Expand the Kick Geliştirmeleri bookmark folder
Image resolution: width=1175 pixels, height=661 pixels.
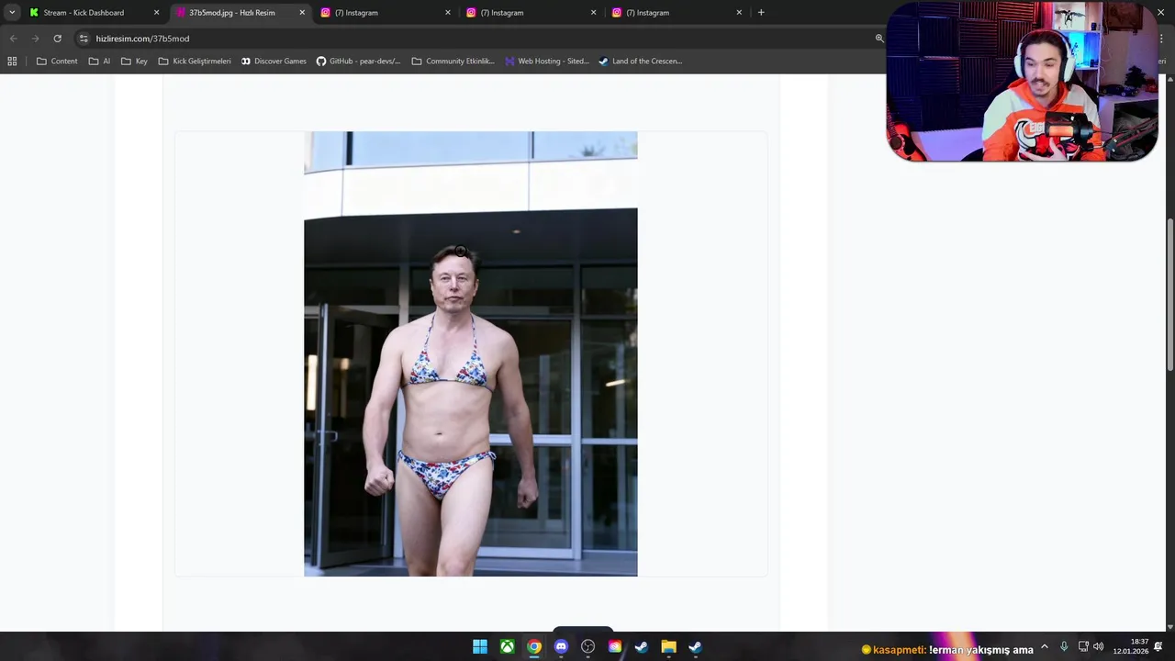click(x=195, y=62)
